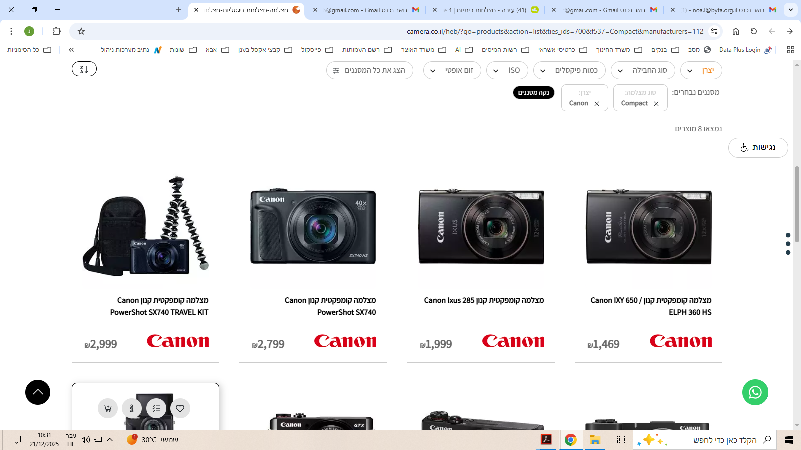Open the tab search dropdown arrow
This screenshot has height=450, width=801.
point(791,10)
